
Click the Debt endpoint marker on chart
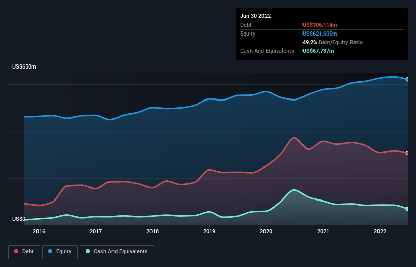point(407,153)
